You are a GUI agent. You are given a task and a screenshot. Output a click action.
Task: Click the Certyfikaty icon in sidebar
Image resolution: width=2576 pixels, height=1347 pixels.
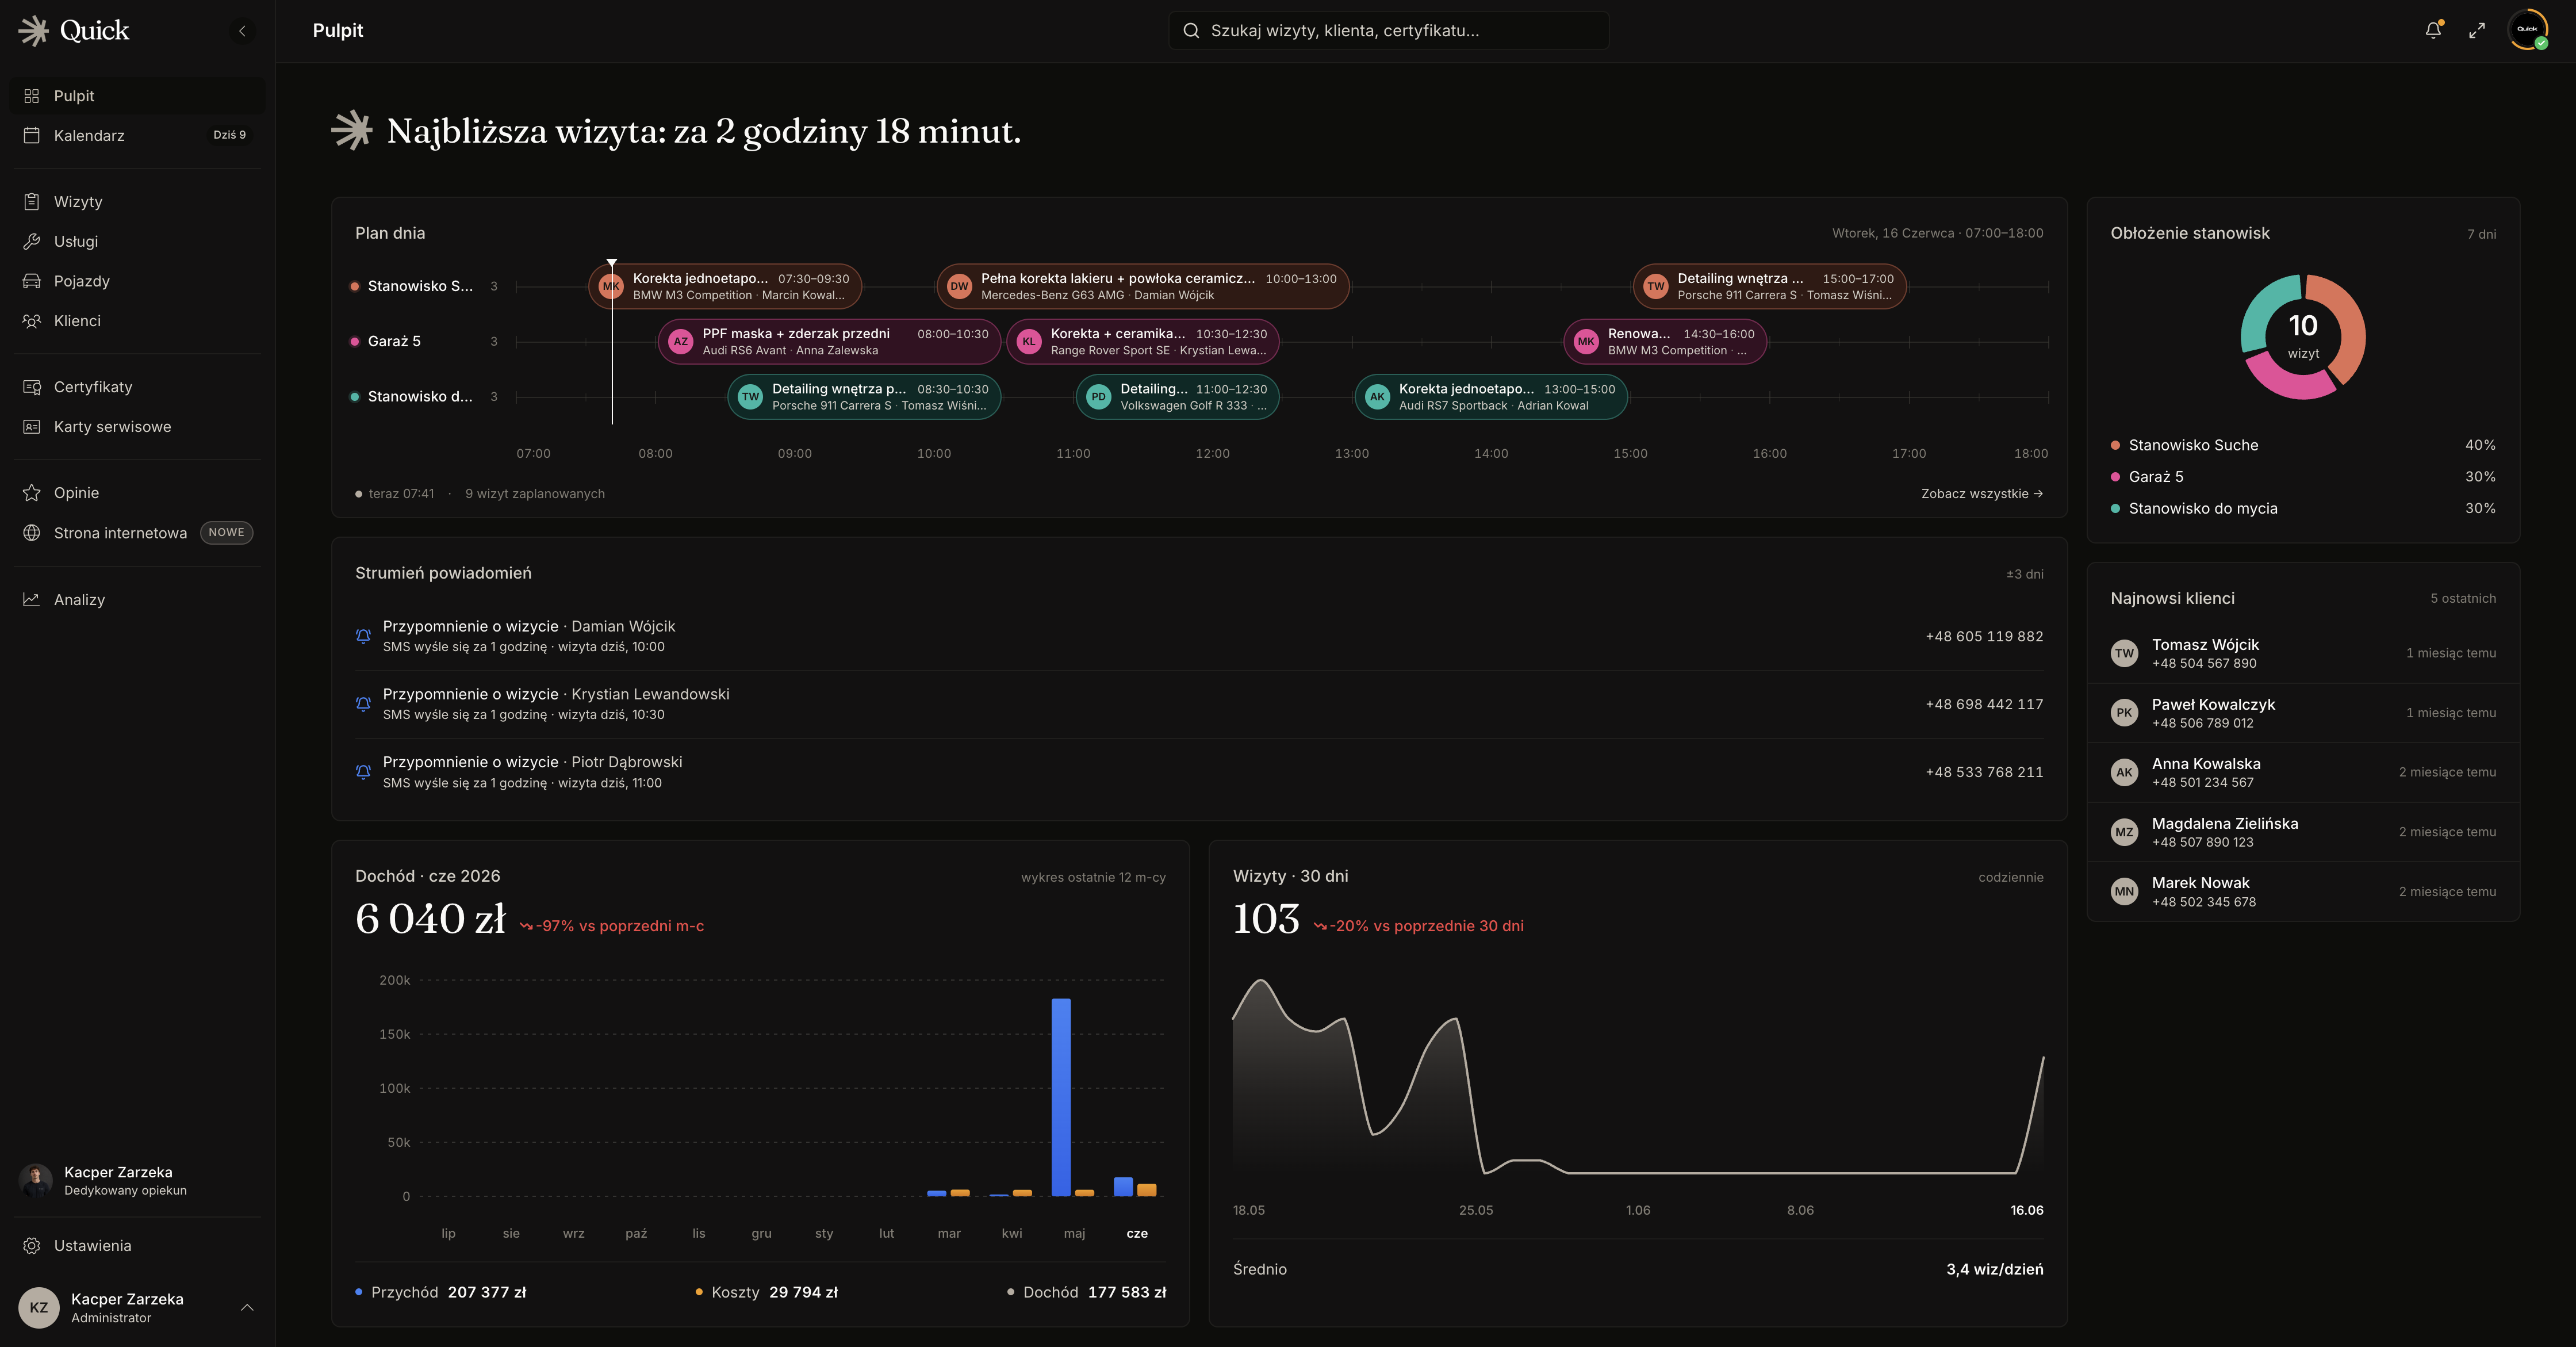pyautogui.click(x=32, y=387)
